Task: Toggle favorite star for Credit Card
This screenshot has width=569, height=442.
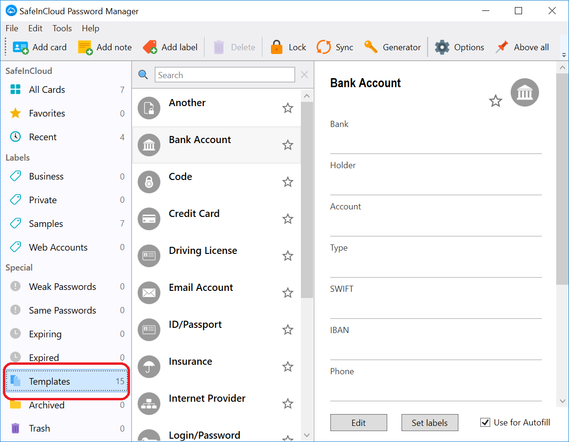Action: (x=288, y=219)
